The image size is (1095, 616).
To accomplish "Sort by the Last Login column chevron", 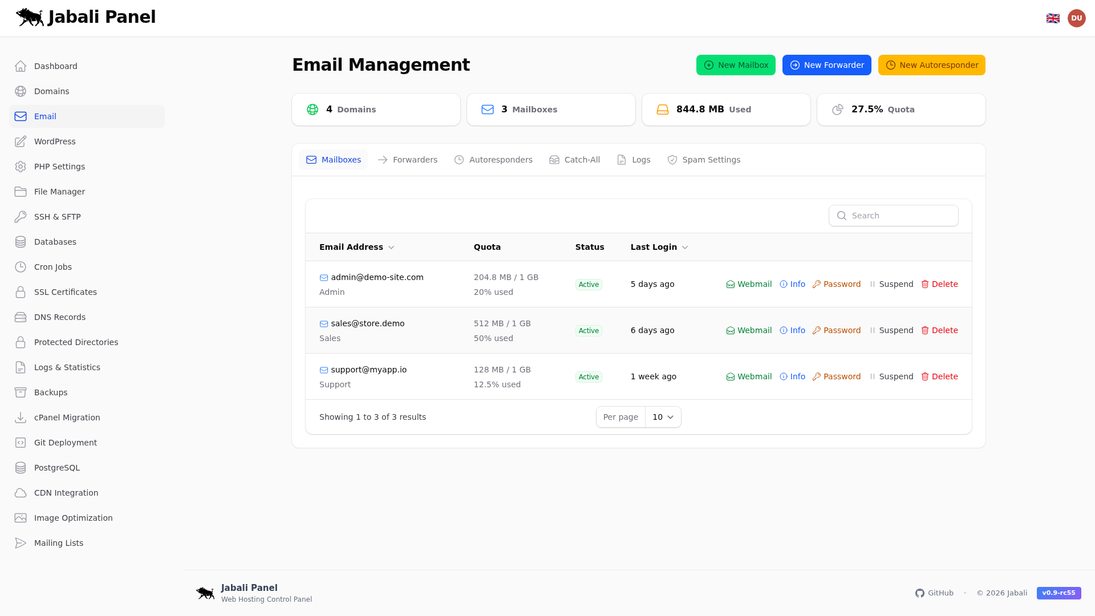I will 685,248.
